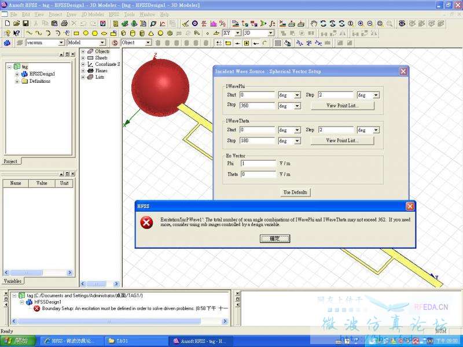The width and height of the screenshot is (463, 347).
Task: Select the Draw Spline tool
Action: click(x=38, y=34)
